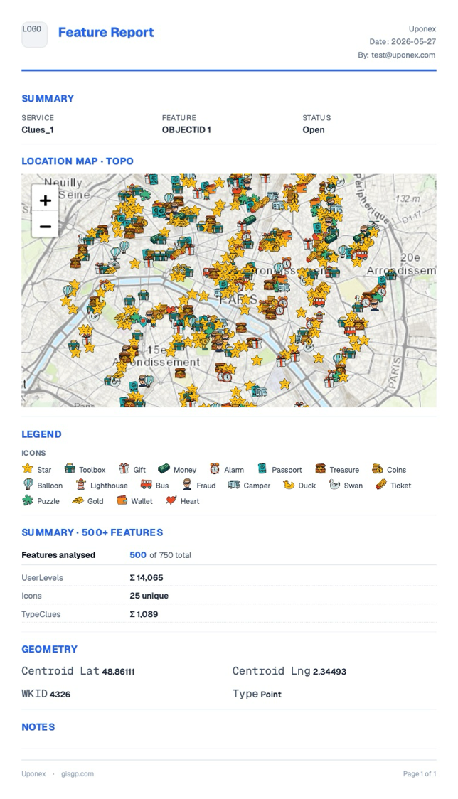Click the UserLevels sum Σ 14,065

click(147, 577)
